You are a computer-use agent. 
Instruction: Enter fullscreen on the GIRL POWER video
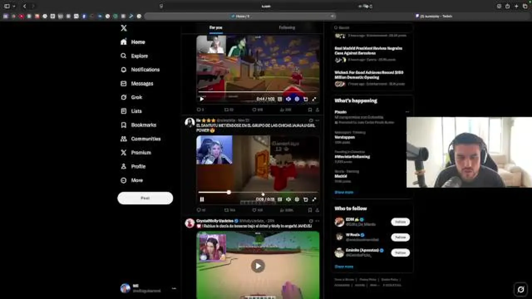pyautogui.click(x=314, y=199)
